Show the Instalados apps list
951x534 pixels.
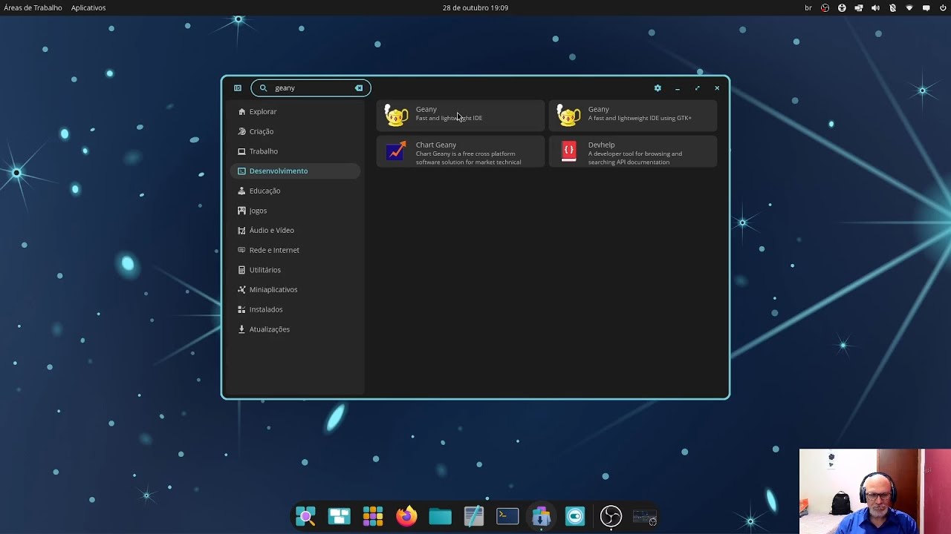pyautogui.click(x=295, y=309)
